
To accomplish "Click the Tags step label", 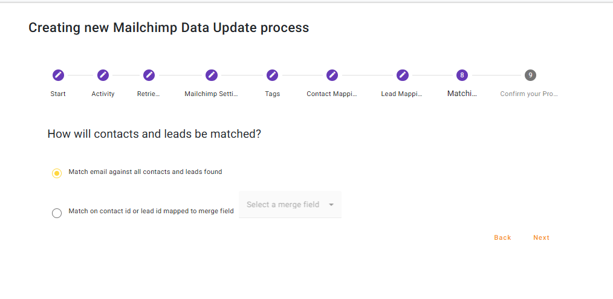I will pos(272,94).
